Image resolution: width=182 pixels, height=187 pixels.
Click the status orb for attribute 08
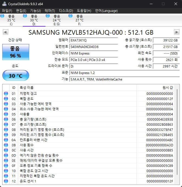tap(6, 130)
